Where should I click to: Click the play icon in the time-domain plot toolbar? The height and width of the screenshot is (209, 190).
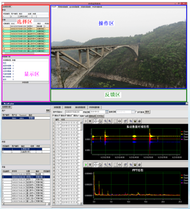86,121
